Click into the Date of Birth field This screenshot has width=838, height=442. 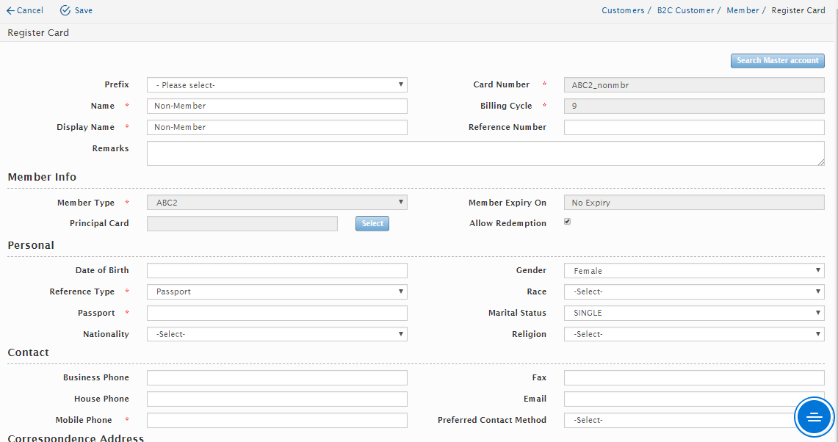[x=277, y=271]
